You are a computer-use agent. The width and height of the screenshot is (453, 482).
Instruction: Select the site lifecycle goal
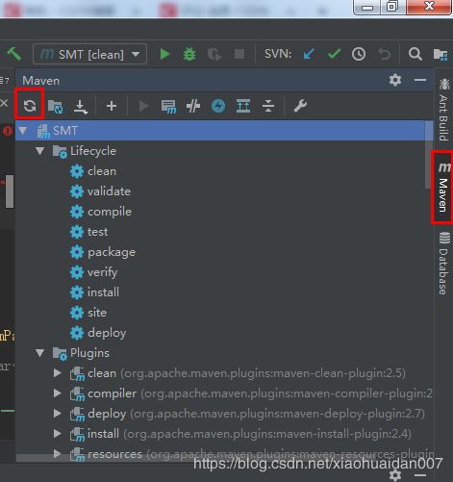(x=88, y=313)
